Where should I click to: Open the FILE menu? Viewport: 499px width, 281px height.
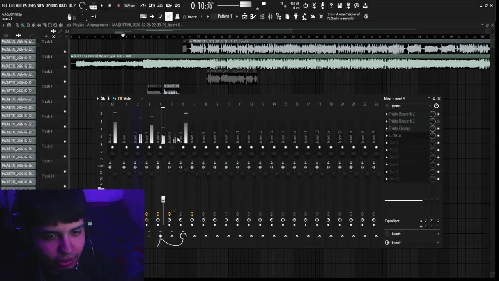[x=5, y=5]
